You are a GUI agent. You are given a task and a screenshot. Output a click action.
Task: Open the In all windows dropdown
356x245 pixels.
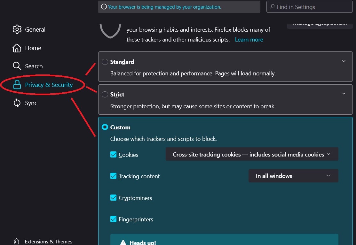pos(293,176)
